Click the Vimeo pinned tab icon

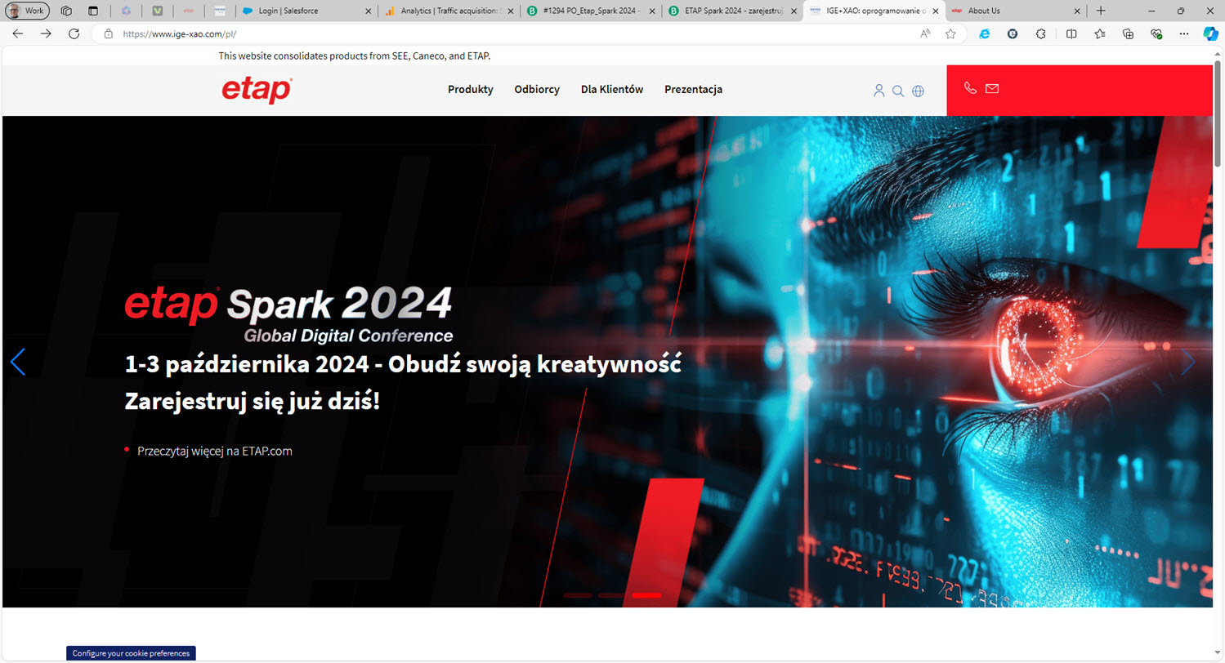(x=158, y=11)
